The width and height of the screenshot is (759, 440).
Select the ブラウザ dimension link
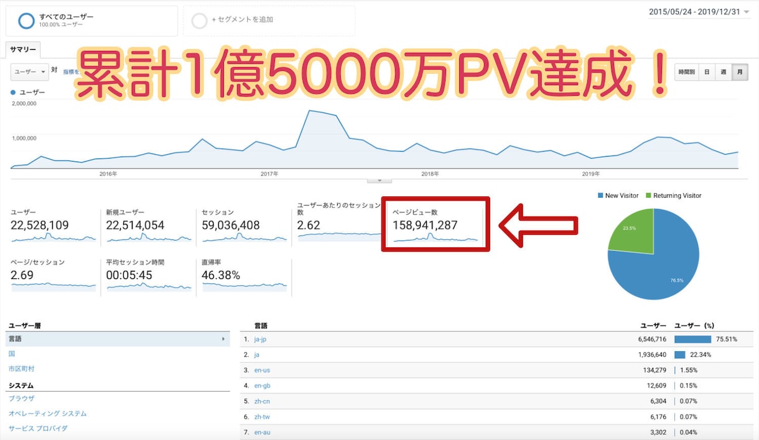pyautogui.click(x=21, y=398)
